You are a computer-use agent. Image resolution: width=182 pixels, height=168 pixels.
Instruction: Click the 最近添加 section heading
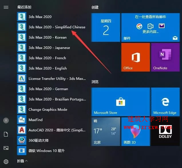coord(24,7)
